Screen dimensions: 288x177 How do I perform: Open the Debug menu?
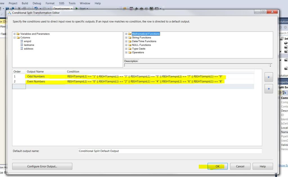pyautogui.click(x=37, y=3)
